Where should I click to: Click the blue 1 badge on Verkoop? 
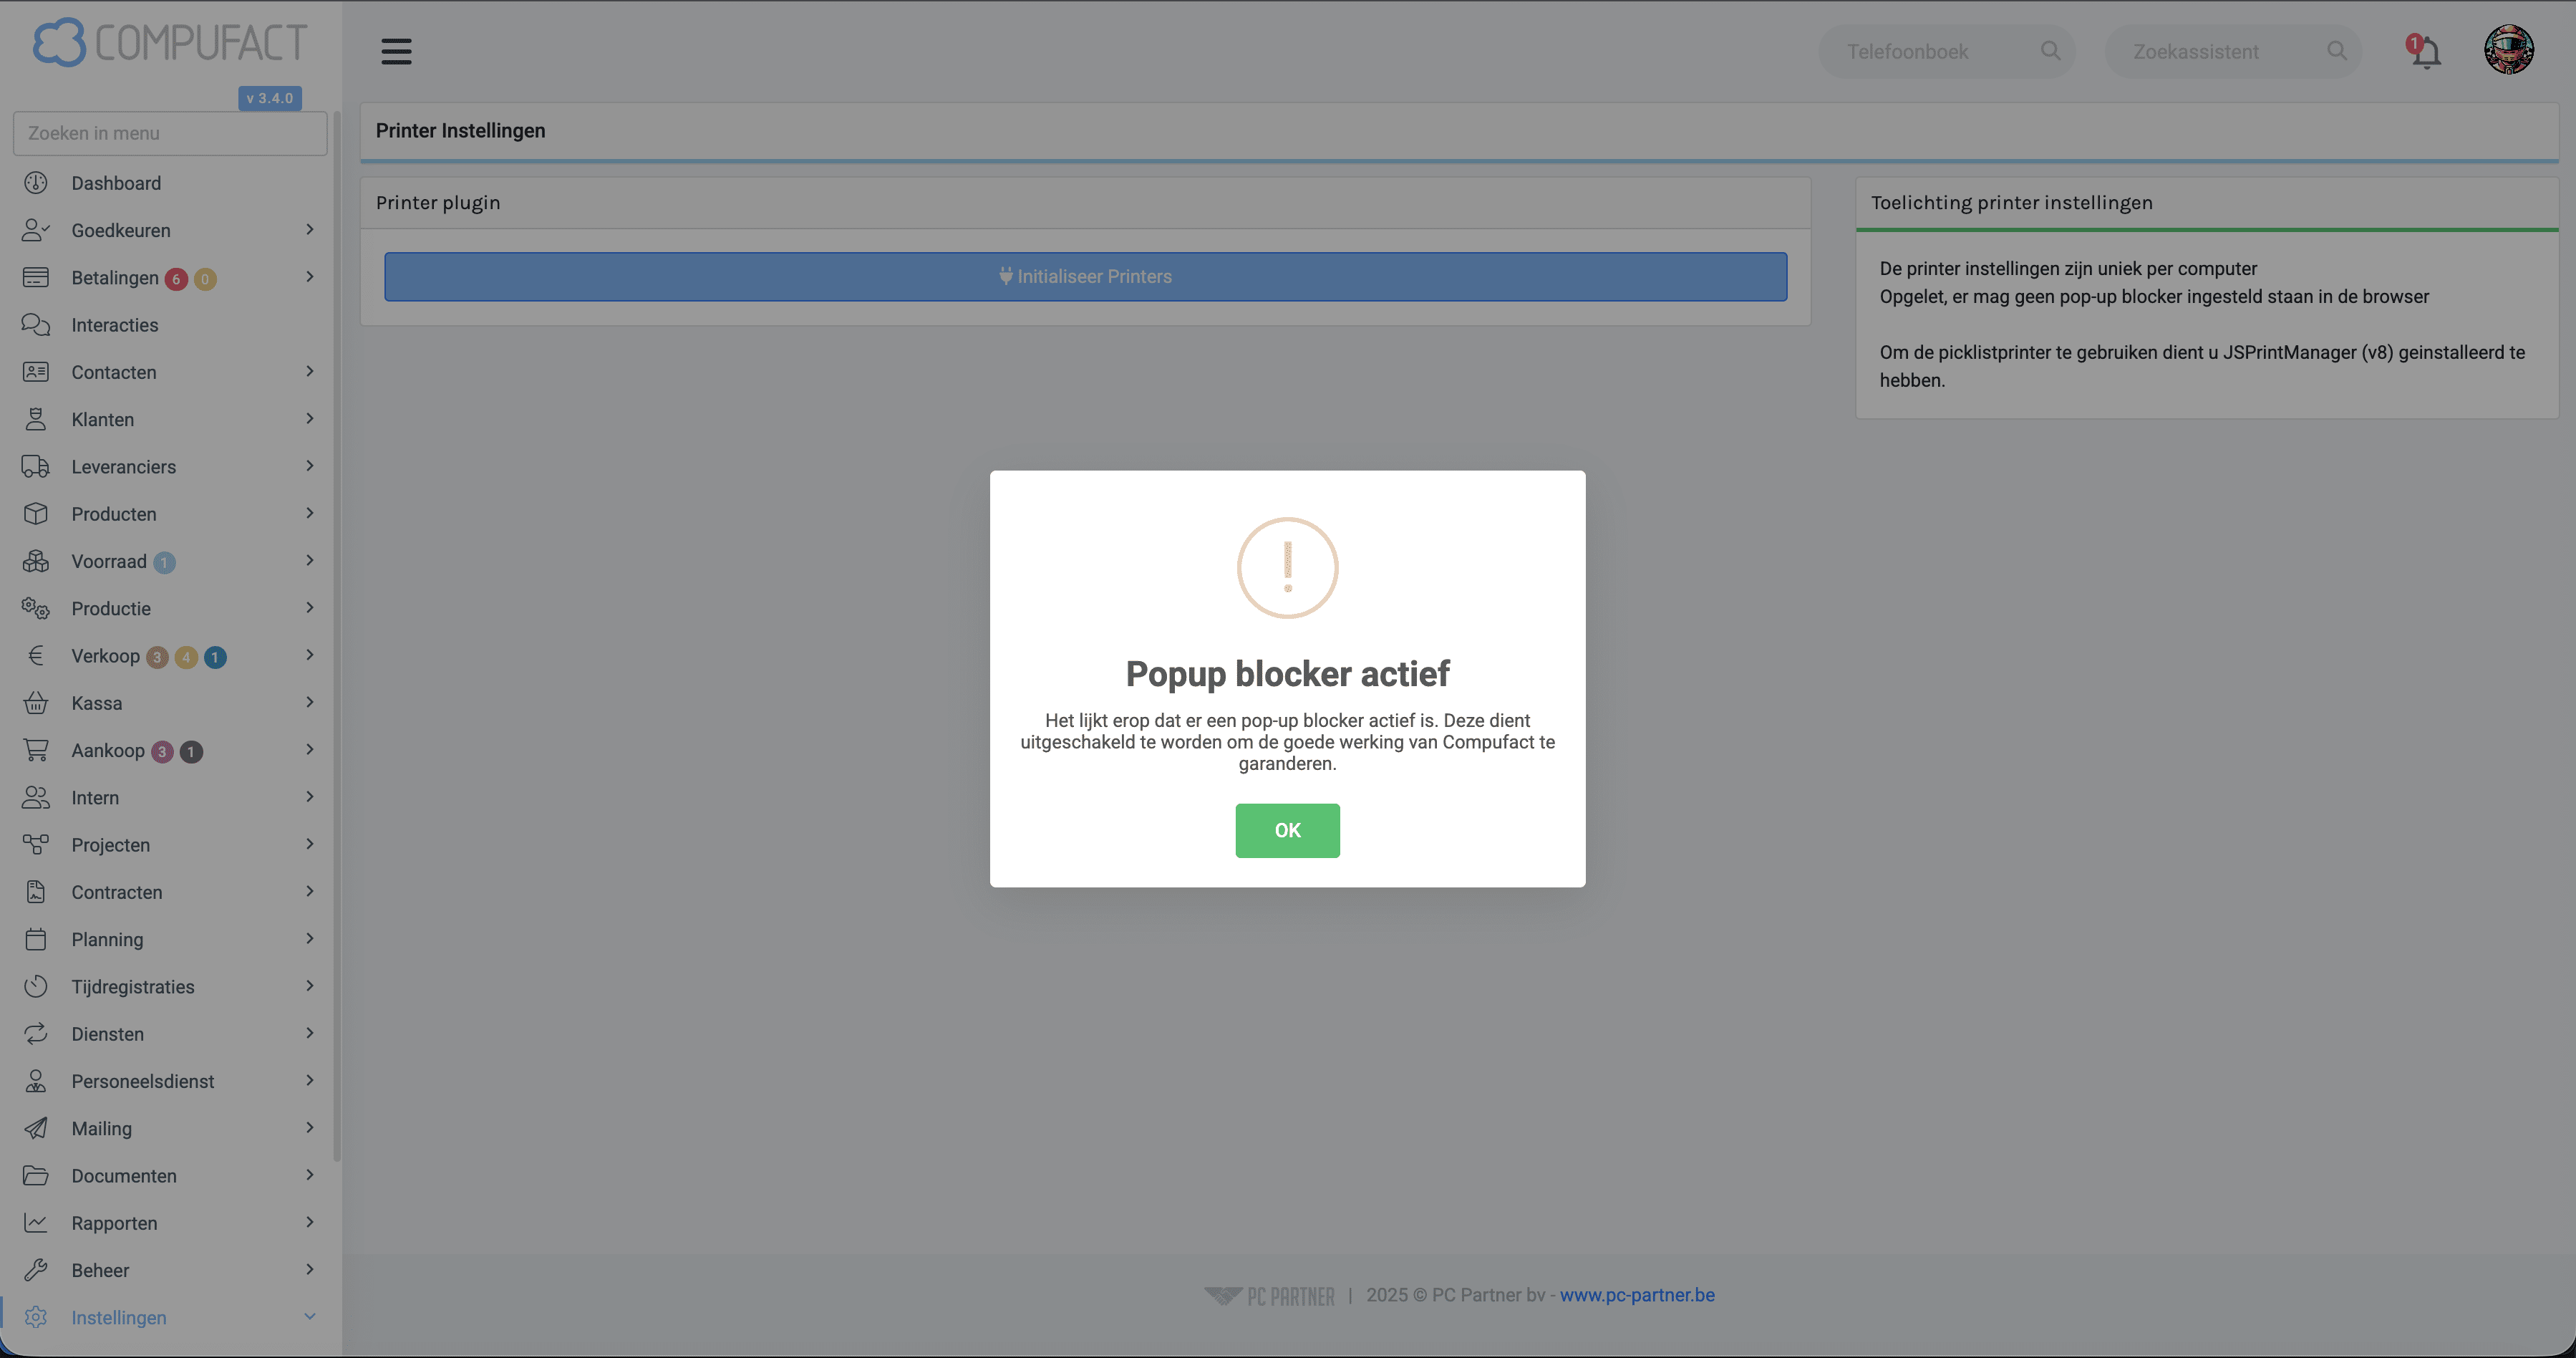coord(215,658)
